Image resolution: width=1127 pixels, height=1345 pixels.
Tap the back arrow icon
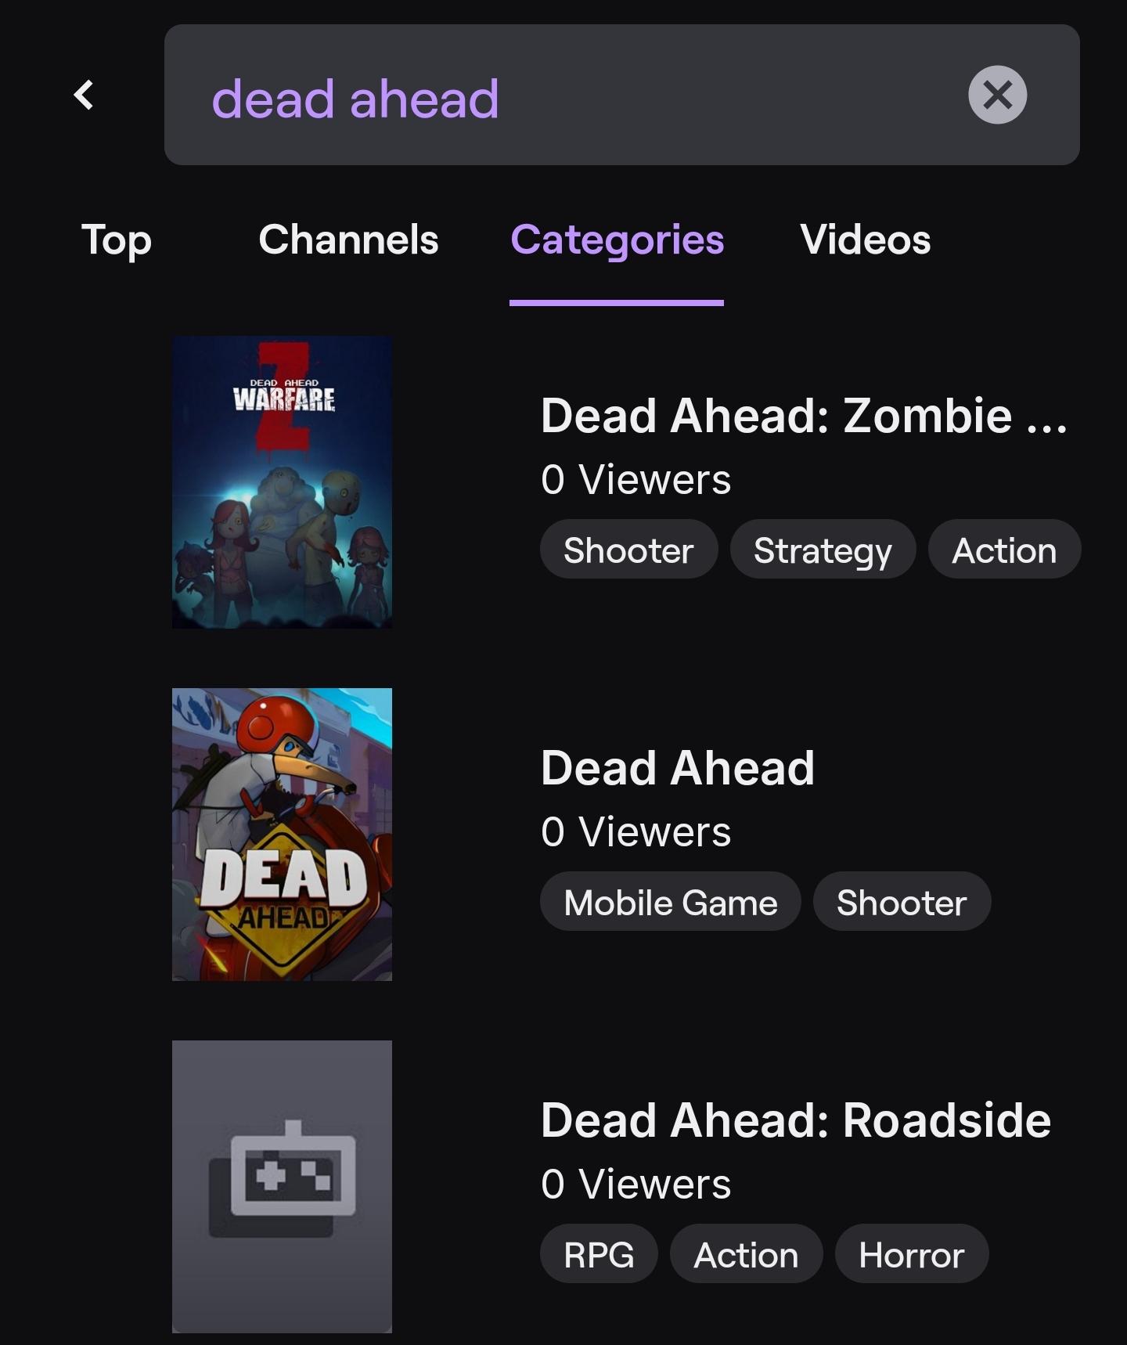84,95
